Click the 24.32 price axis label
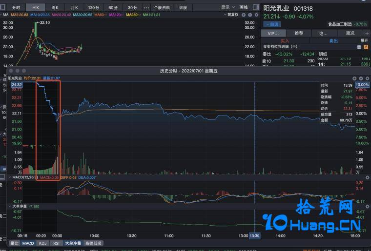371x251 pixels. coord(17,85)
